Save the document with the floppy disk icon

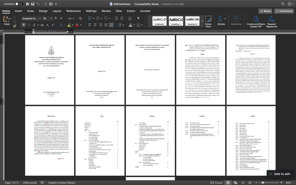(x=33, y=4)
